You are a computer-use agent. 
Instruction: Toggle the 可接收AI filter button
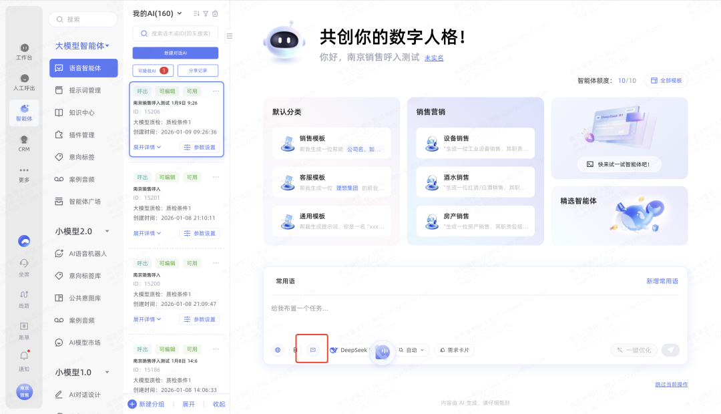[x=152, y=71]
